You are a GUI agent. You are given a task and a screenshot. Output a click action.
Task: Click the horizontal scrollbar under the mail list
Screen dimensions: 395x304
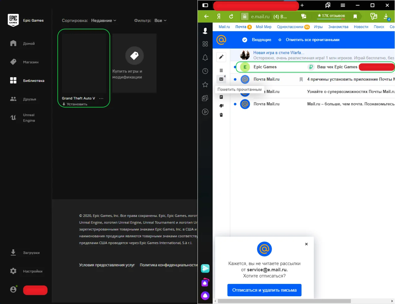pyautogui.click(x=284, y=301)
